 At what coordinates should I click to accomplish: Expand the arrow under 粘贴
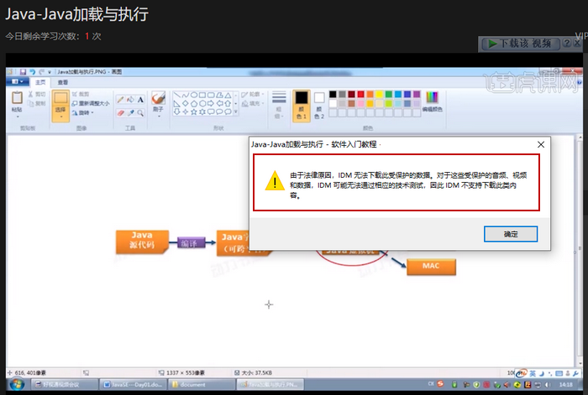[x=18, y=117]
